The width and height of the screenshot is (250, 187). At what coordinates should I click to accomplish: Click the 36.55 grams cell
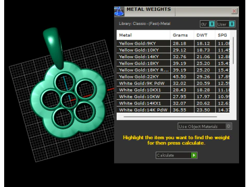[x=182, y=110]
